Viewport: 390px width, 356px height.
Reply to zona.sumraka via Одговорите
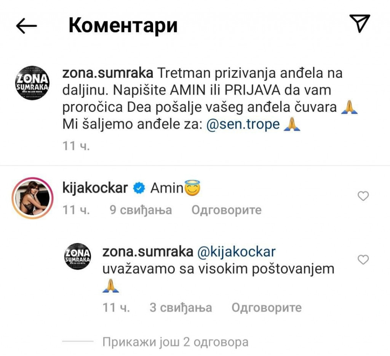click(x=266, y=308)
